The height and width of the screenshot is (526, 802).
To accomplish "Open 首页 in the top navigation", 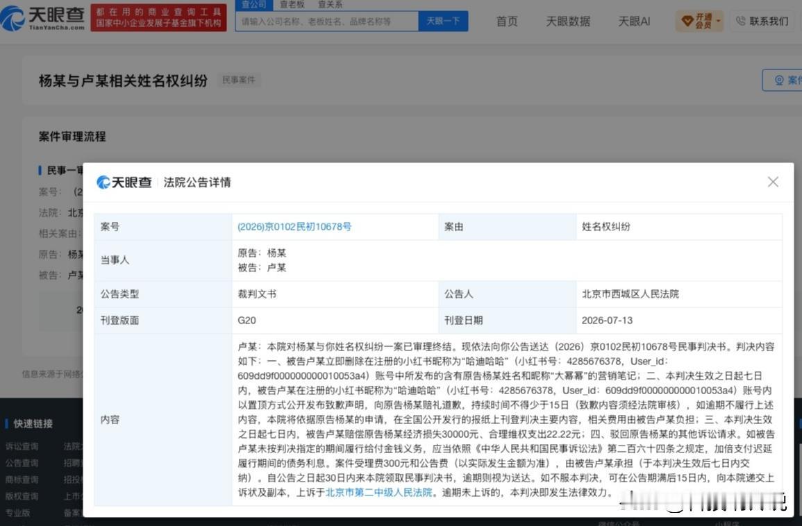I will [507, 22].
